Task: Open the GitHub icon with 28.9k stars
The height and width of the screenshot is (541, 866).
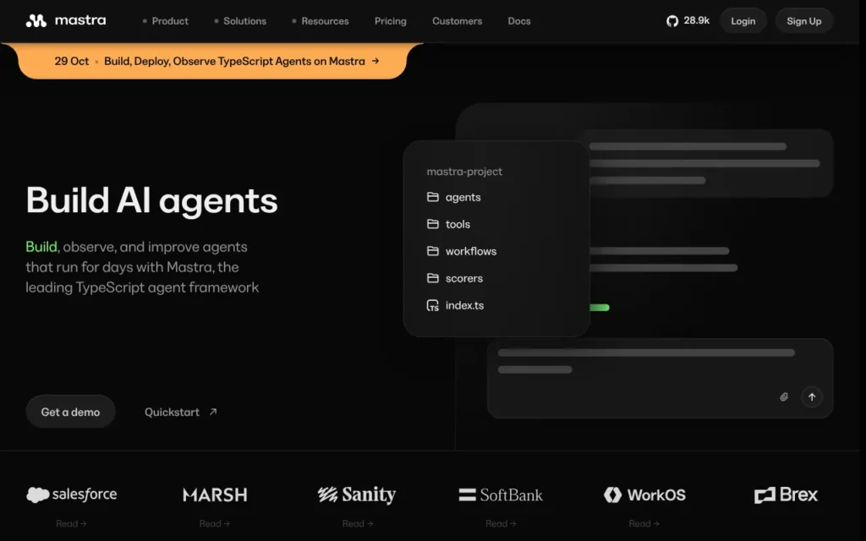Action: (672, 21)
